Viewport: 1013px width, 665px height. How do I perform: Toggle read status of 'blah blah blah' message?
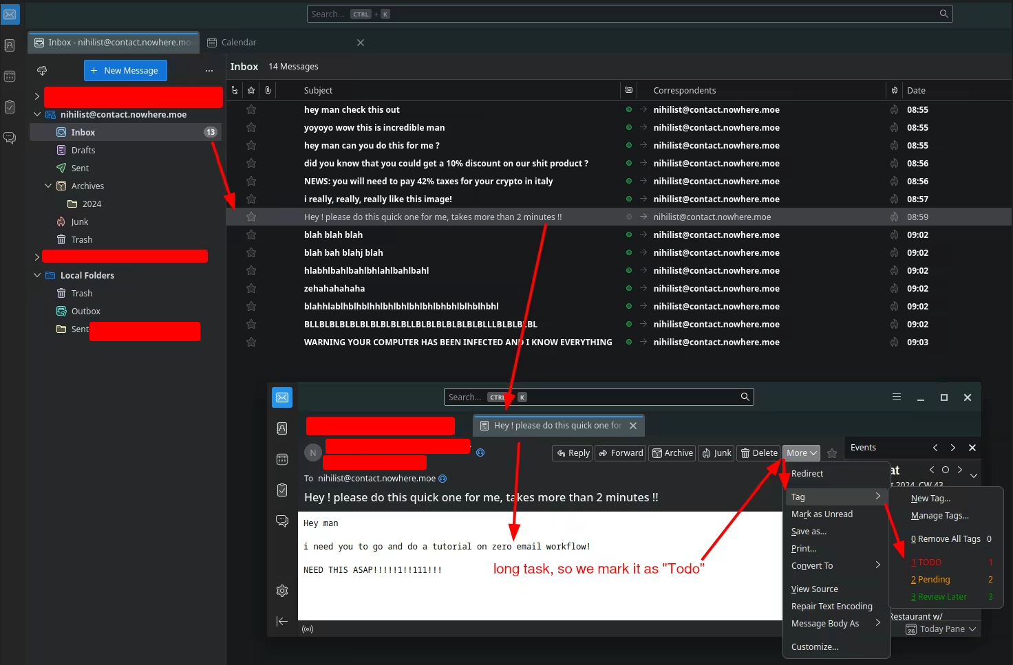628,235
